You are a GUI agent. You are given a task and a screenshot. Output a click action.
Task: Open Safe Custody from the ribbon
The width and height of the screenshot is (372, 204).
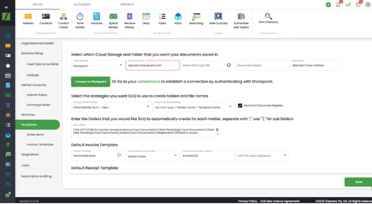pos(218,19)
